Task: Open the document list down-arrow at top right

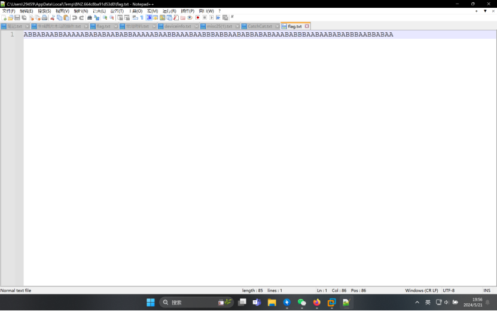Action: click(x=485, y=11)
